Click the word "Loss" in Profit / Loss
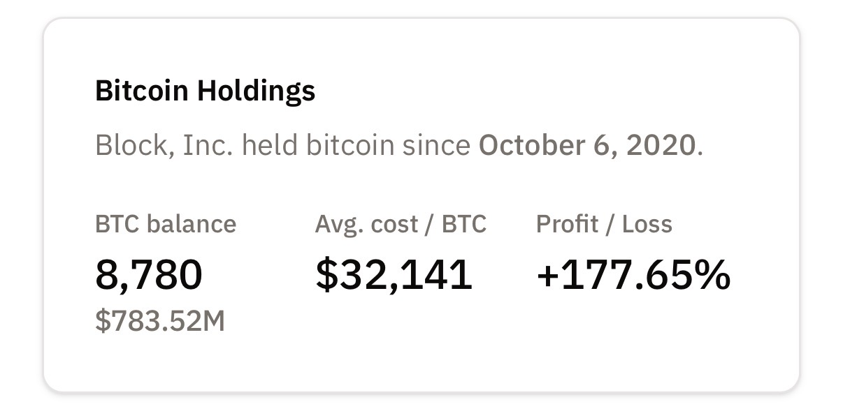The height and width of the screenshot is (418, 843). tap(647, 224)
